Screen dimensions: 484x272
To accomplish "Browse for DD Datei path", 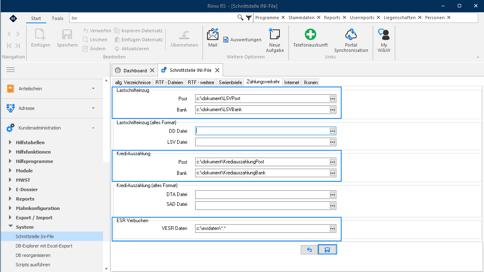I will [x=333, y=131].
